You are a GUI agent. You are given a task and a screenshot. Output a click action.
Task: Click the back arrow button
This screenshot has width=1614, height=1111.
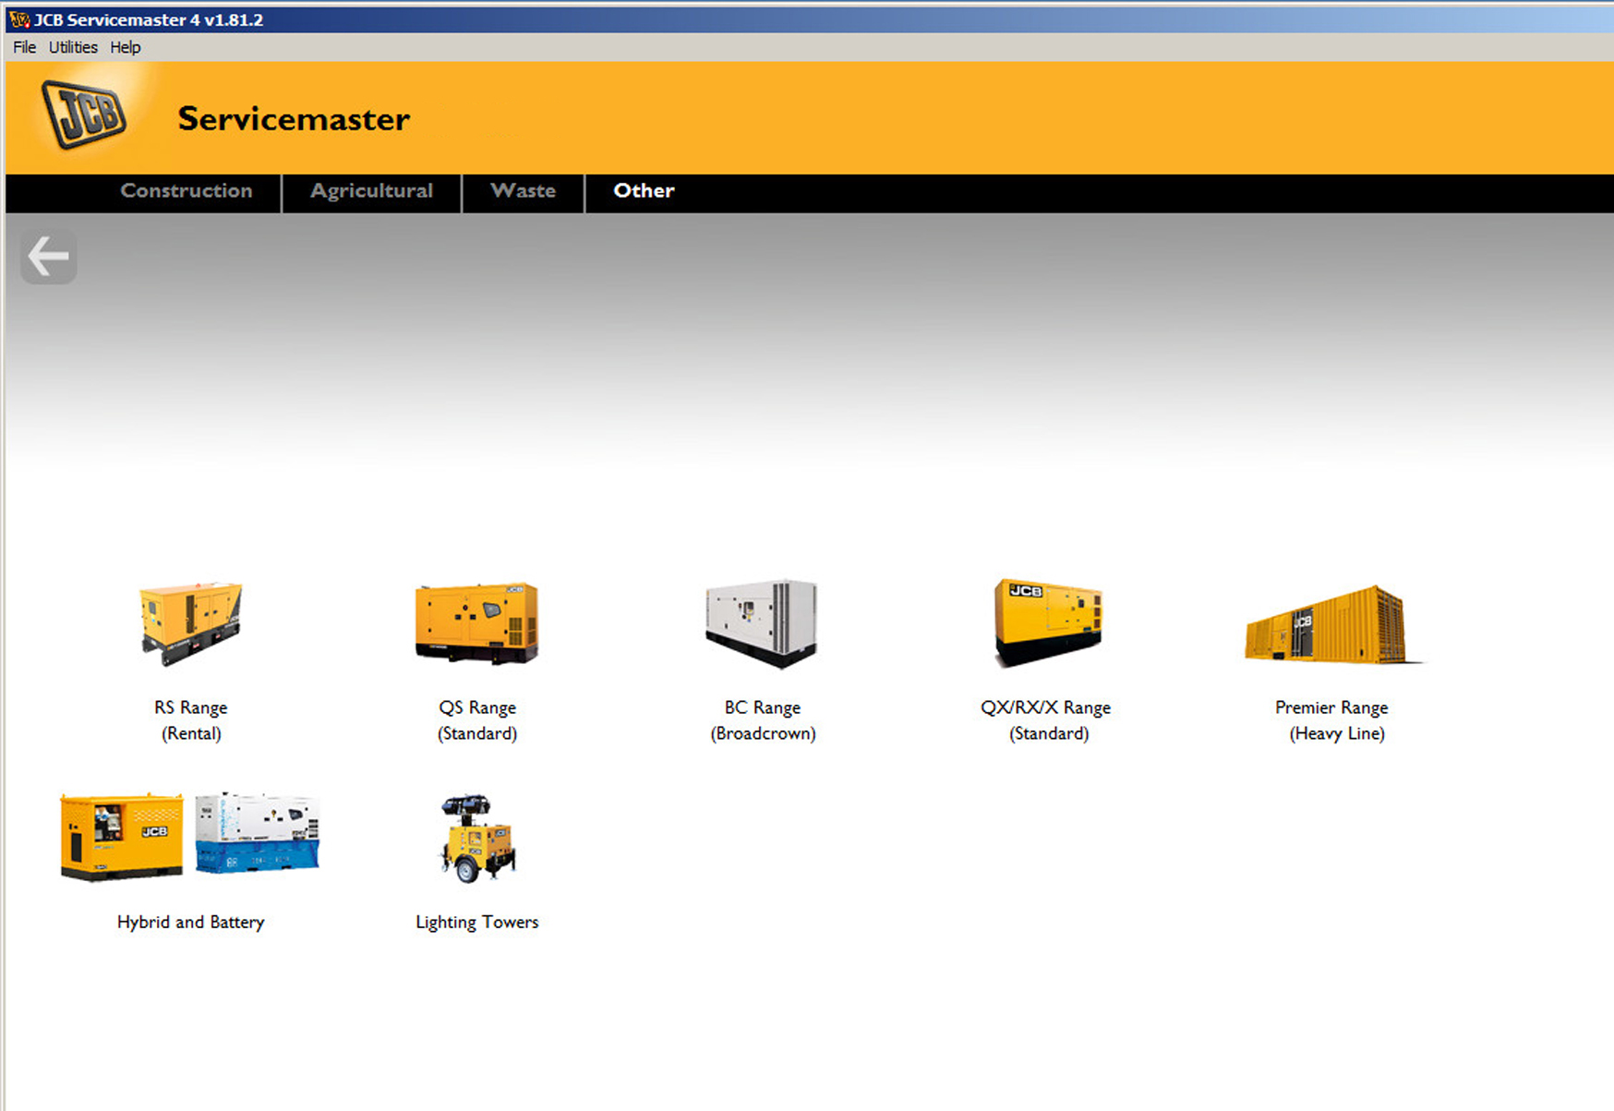click(48, 256)
